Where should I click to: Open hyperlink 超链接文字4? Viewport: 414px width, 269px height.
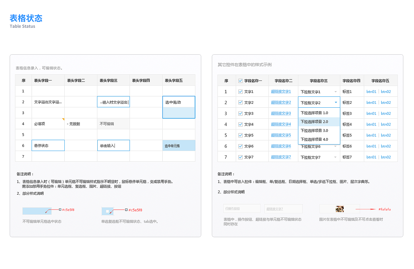(x=281, y=124)
